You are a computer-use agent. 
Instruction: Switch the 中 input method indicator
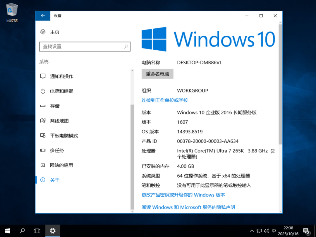click(274, 231)
